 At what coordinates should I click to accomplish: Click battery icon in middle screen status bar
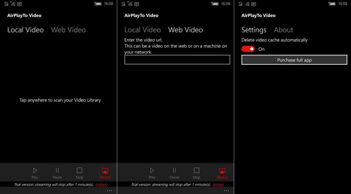click(215, 4)
